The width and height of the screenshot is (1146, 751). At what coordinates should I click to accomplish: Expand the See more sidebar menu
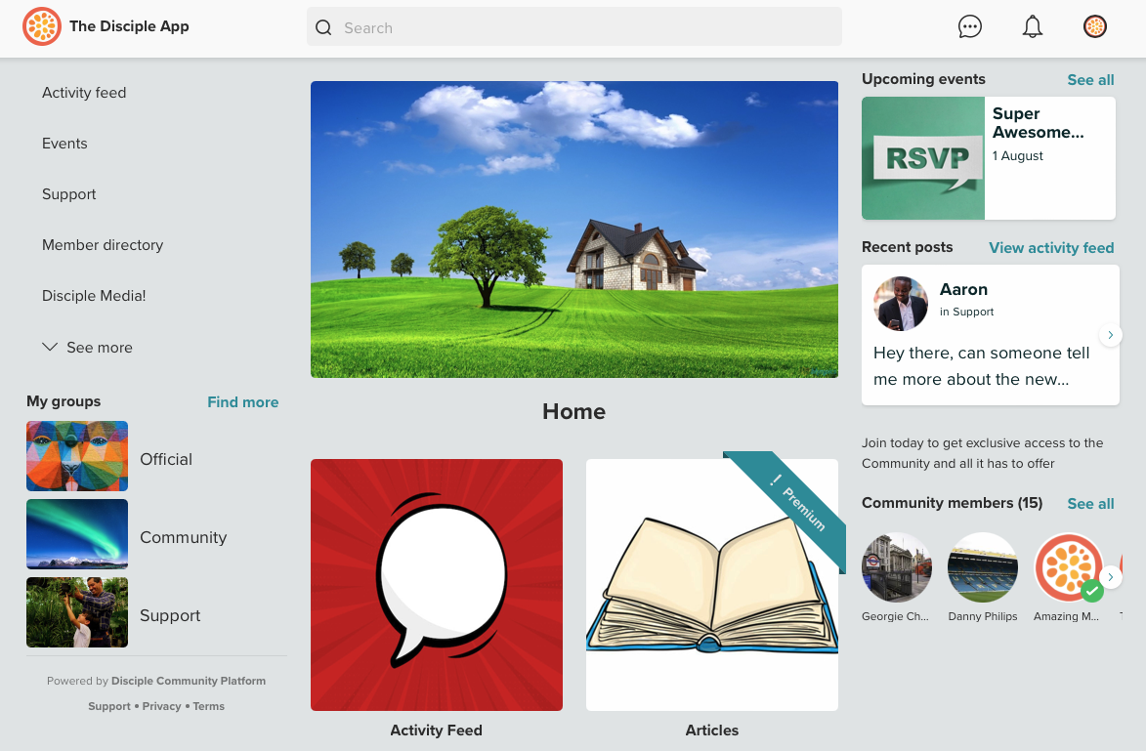click(88, 348)
